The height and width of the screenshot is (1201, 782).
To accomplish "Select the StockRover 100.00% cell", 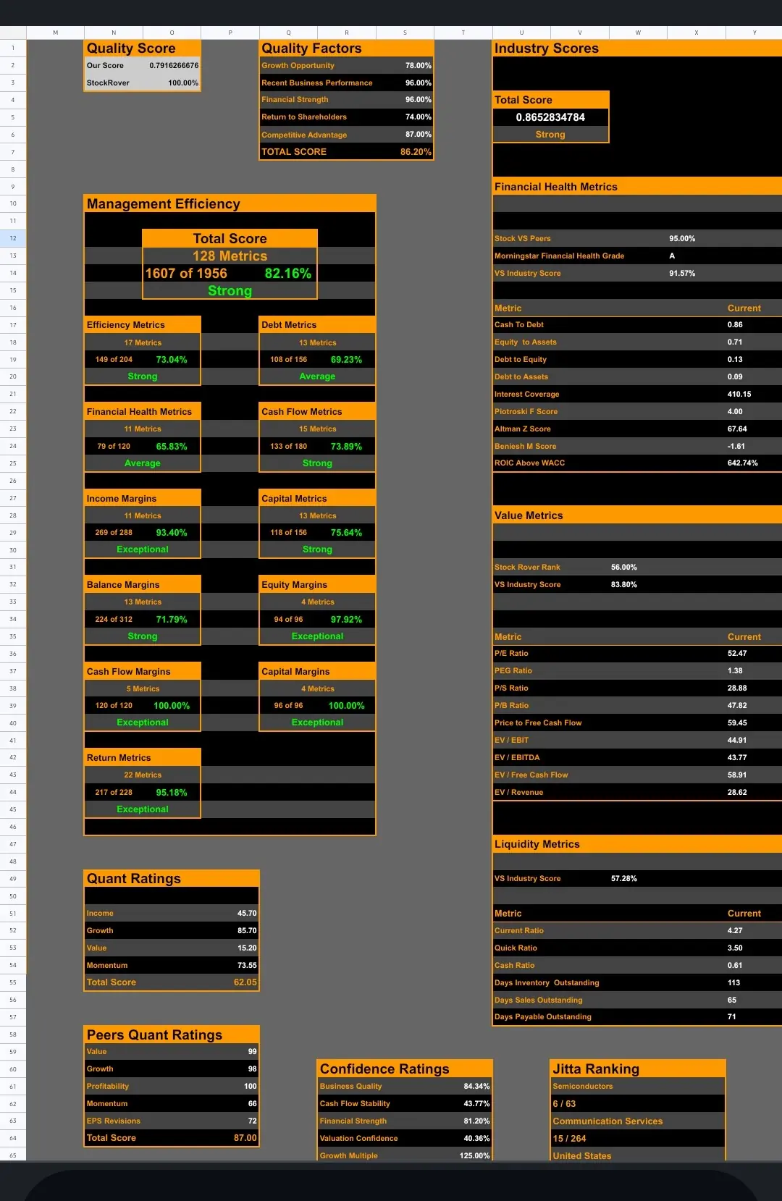I will (182, 83).
